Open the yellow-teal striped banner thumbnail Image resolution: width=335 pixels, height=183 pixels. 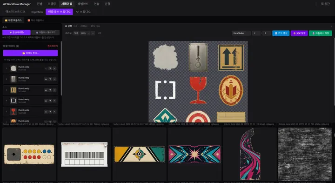140,154
